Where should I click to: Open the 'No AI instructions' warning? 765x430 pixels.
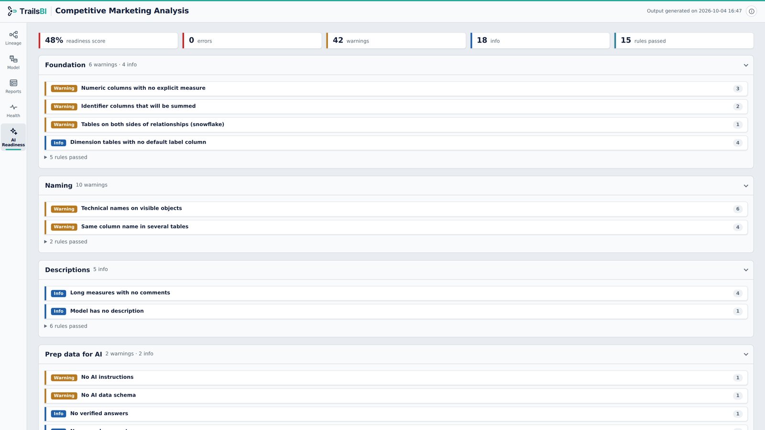click(396, 378)
